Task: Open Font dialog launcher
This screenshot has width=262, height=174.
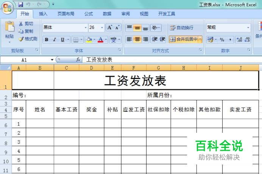Action: click(119, 50)
